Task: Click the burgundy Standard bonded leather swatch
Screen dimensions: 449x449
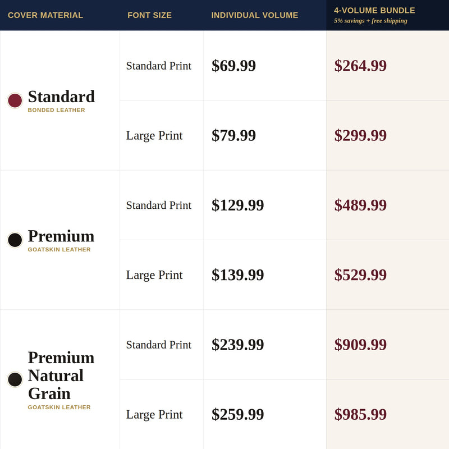Action: [15, 100]
